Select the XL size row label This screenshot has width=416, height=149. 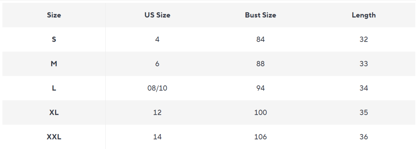(x=54, y=112)
